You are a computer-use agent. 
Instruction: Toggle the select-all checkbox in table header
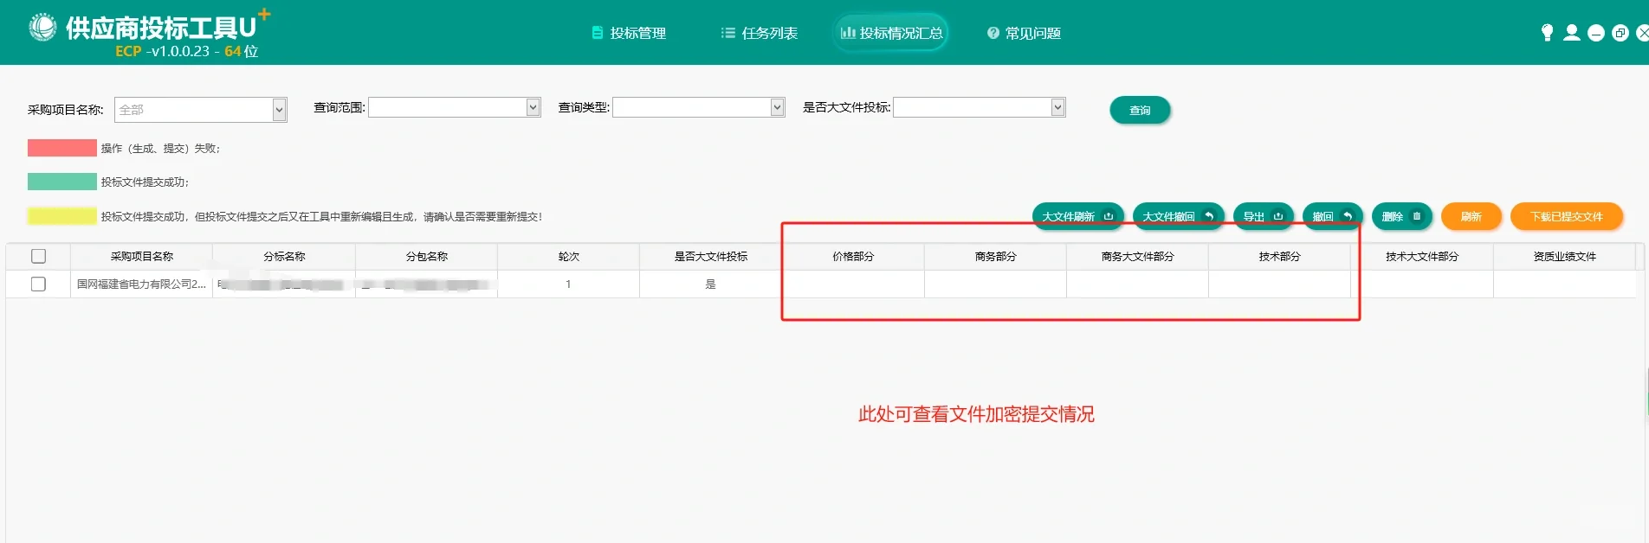(x=38, y=256)
